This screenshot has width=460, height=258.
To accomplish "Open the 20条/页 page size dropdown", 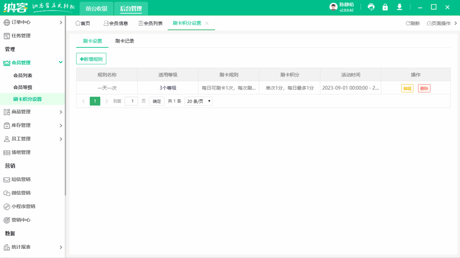I will tap(198, 101).
